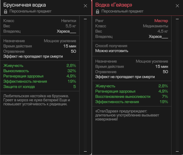Screen dimensions: 183x155
Task: Click Медикаменты class value
Action: (x=155, y=26)
